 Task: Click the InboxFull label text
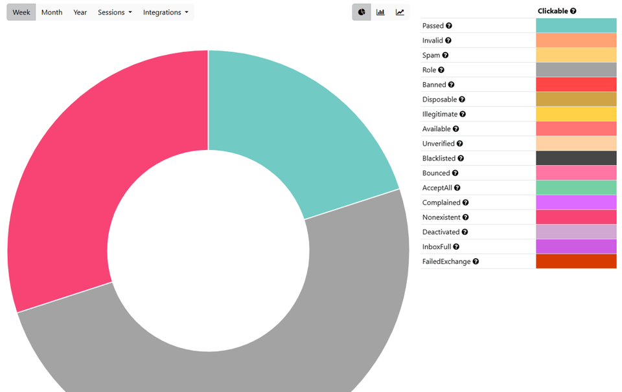pos(437,246)
